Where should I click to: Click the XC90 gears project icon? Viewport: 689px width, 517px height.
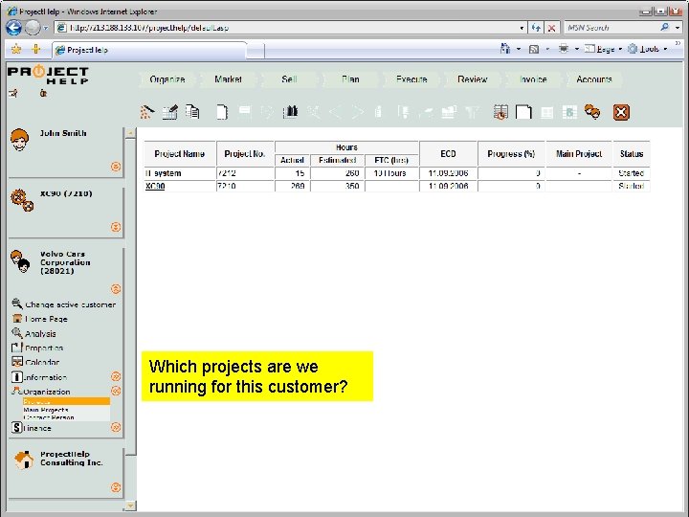[x=22, y=200]
